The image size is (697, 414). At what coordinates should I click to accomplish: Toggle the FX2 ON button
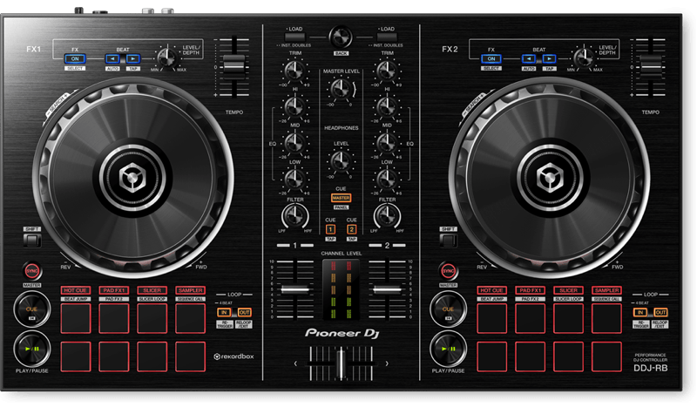(x=491, y=58)
